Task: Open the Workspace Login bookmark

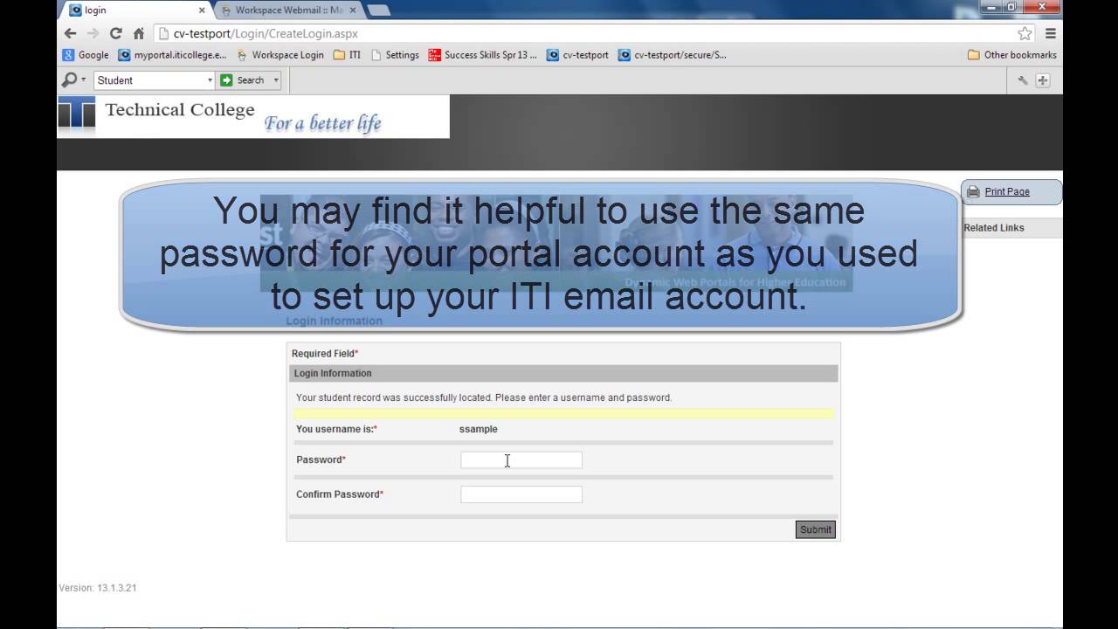Action: (x=280, y=54)
